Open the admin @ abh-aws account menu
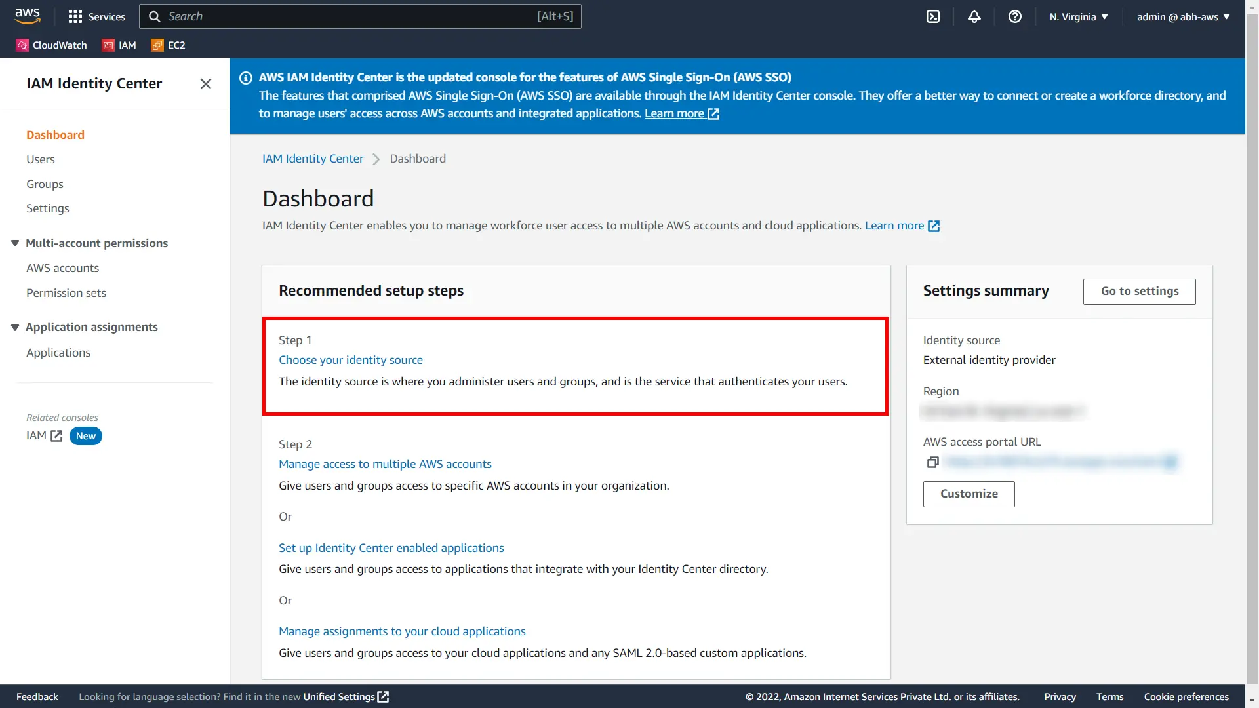The image size is (1259, 708). coord(1183,16)
